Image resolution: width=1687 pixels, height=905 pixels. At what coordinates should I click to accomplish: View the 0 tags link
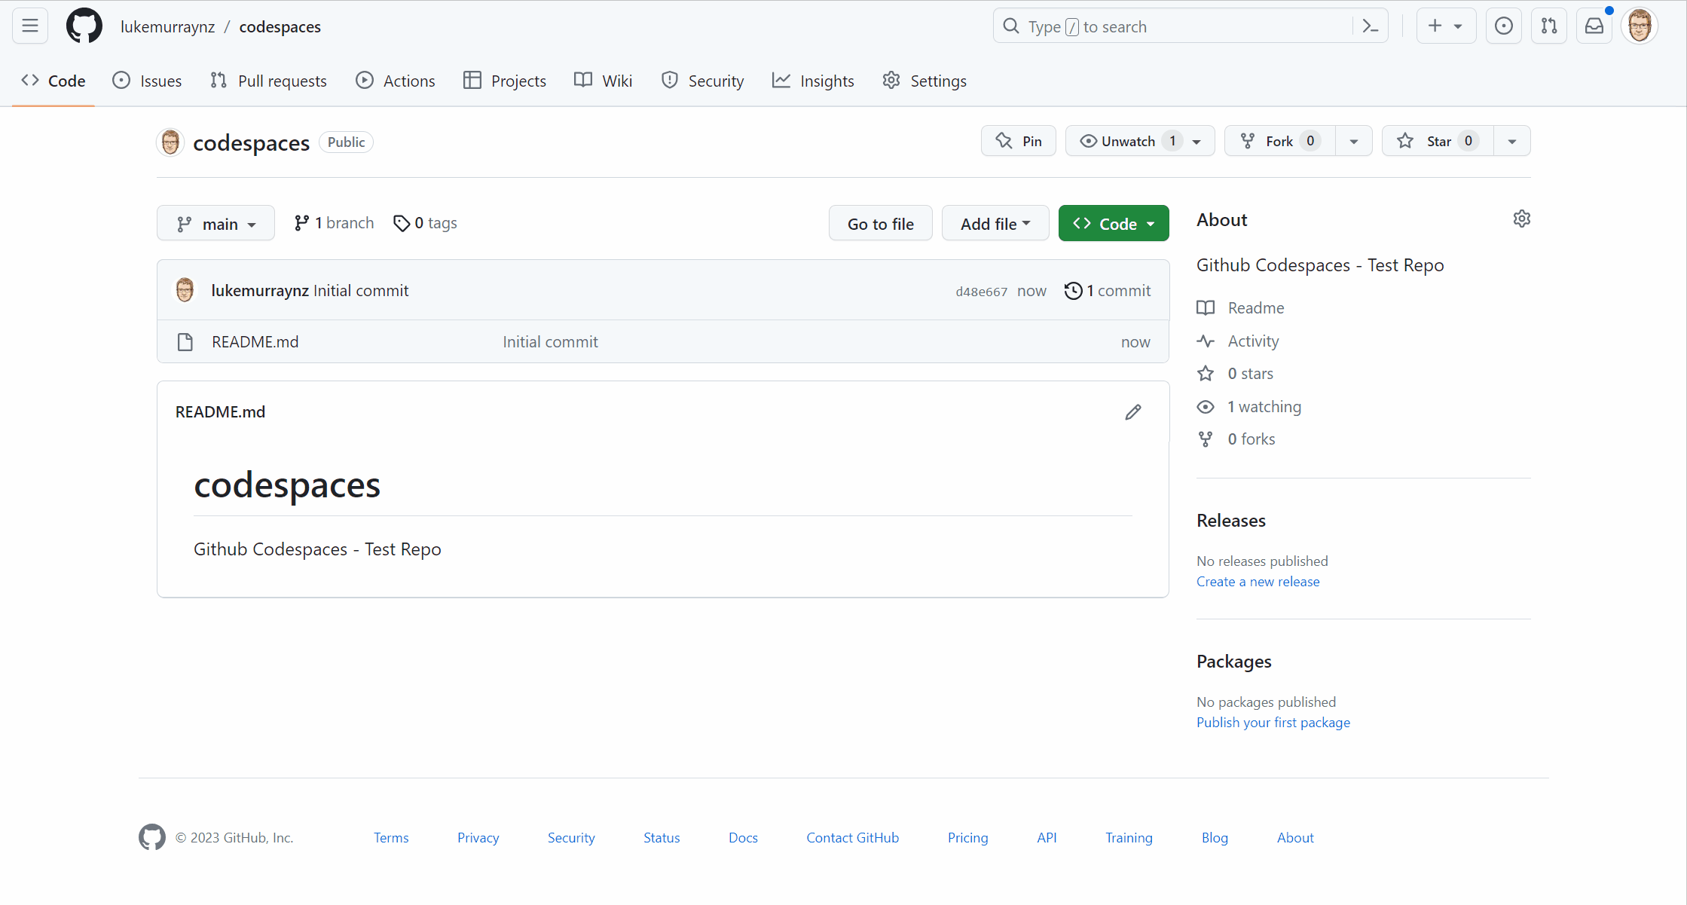[425, 223]
